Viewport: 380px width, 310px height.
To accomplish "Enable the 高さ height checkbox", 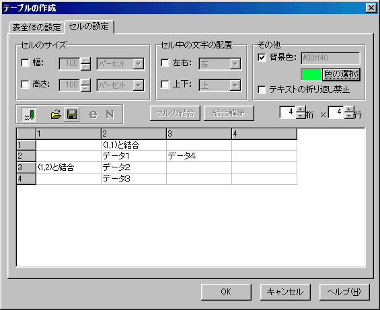I will coord(25,84).
